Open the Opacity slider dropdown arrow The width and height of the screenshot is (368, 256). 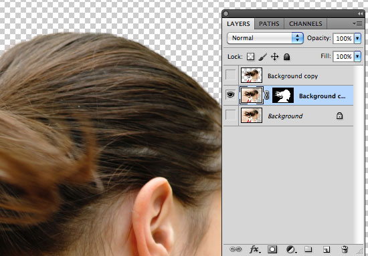tap(357, 38)
